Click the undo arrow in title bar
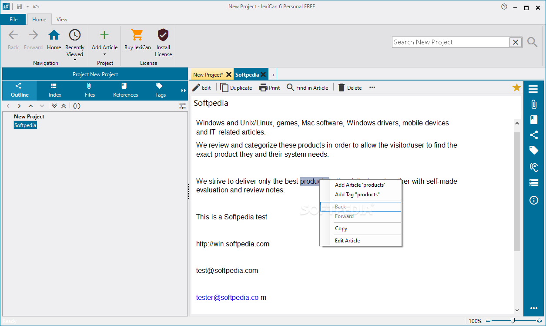The image size is (546, 326). pos(36,7)
